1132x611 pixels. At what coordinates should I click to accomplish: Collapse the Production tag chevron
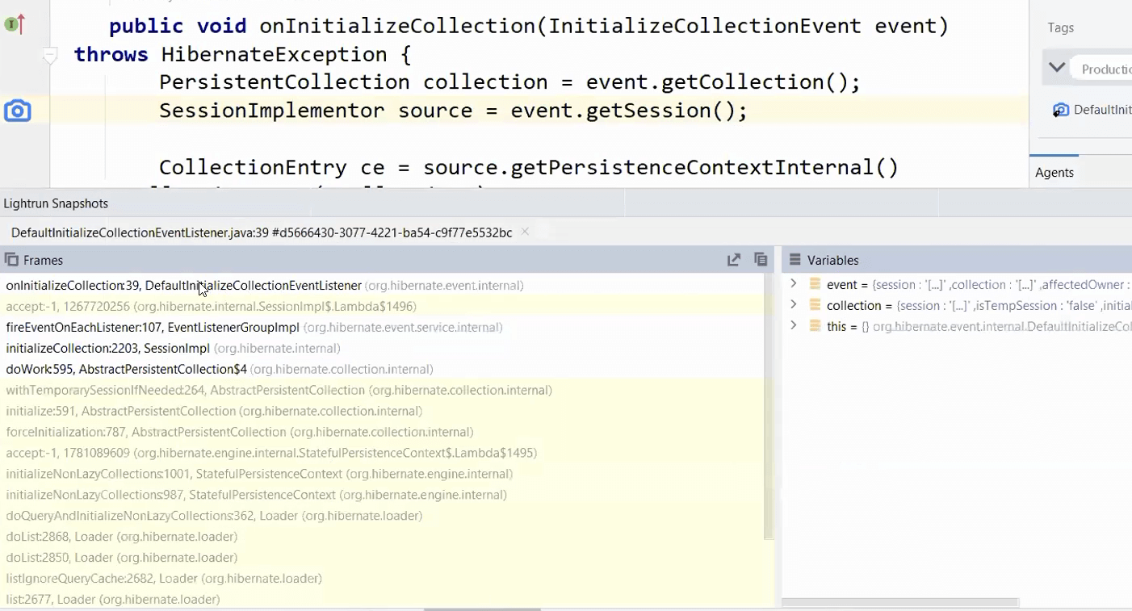(x=1057, y=68)
